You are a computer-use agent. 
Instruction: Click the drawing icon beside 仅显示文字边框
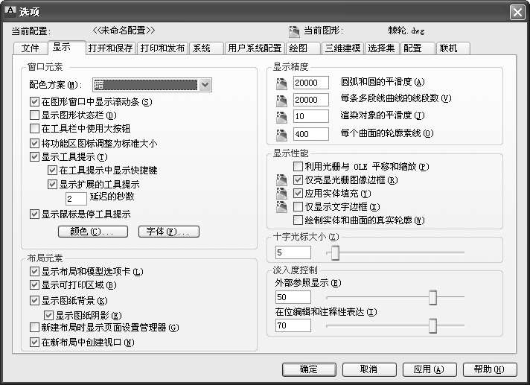(281, 206)
